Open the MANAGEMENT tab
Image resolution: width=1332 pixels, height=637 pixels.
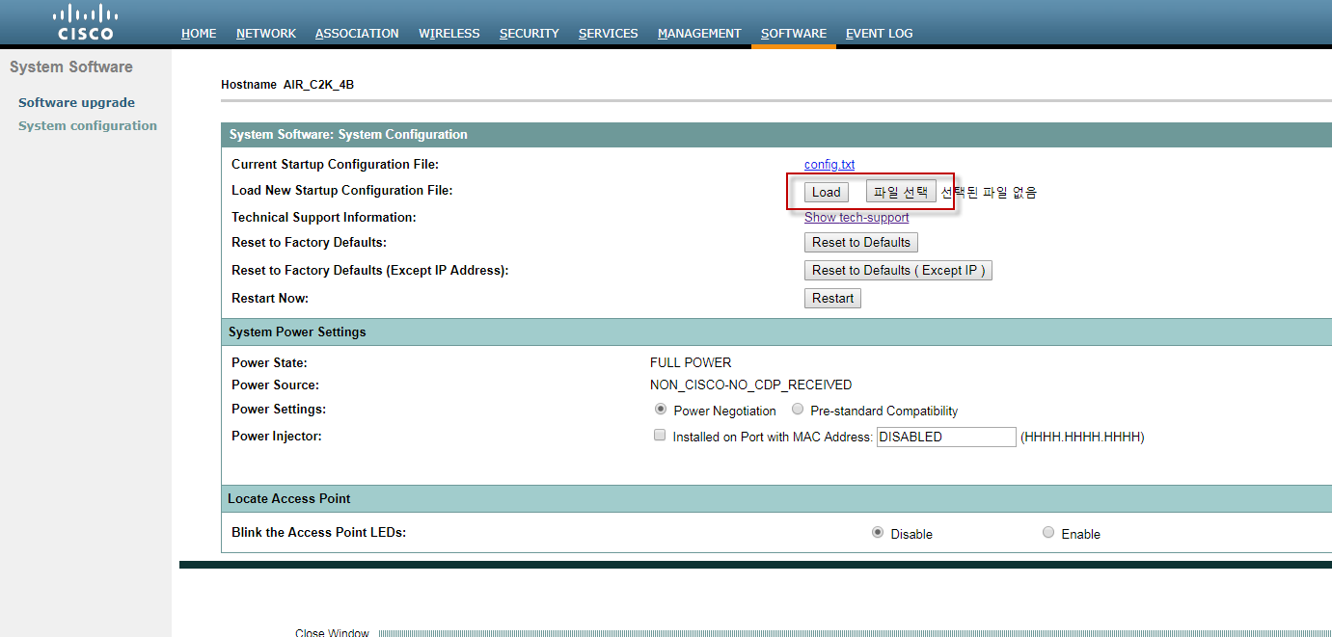[x=699, y=33]
